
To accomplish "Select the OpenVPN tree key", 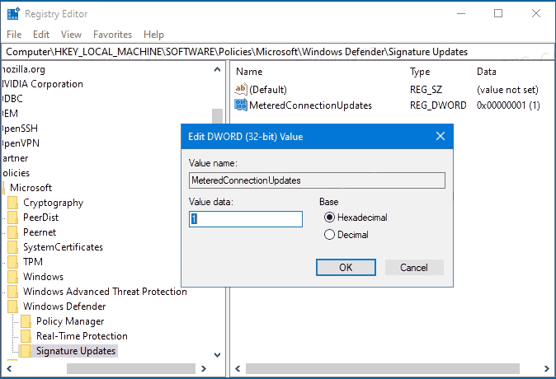I will (21, 143).
